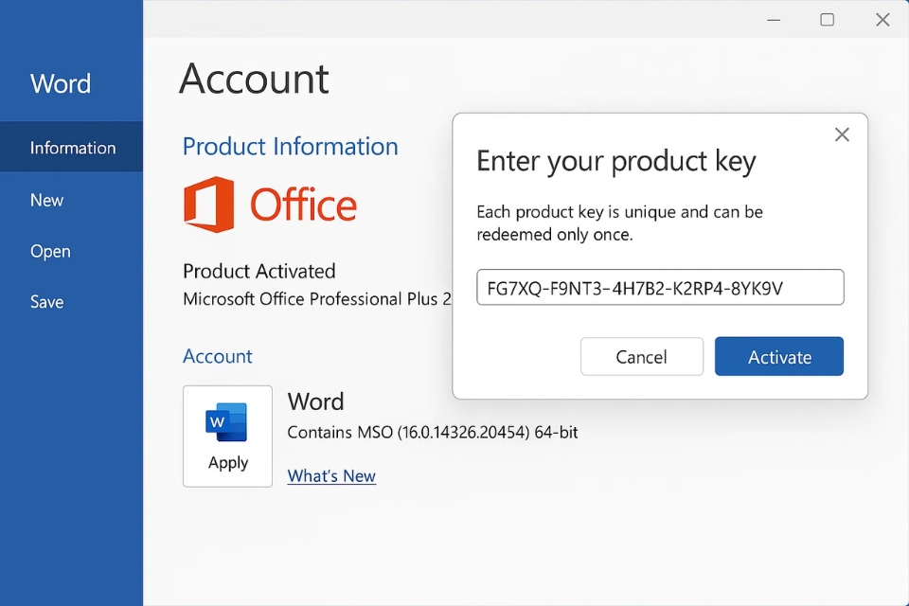Screen dimensions: 909x606
Task: Select New in the sidebar
Action: tap(46, 200)
